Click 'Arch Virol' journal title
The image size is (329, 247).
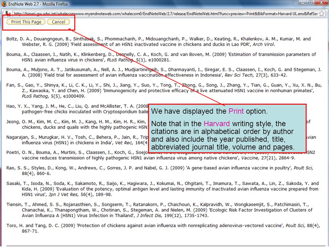pyautogui.click(x=263, y=45)
